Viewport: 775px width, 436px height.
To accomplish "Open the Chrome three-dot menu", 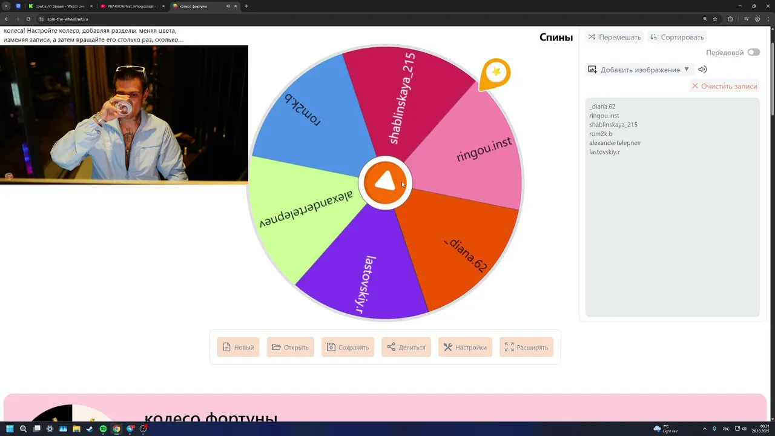I will (x=768, y=19).
